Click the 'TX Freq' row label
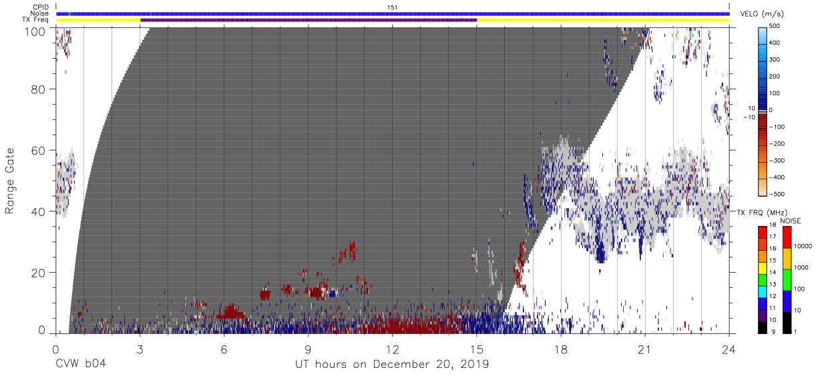 coord(36,20)
